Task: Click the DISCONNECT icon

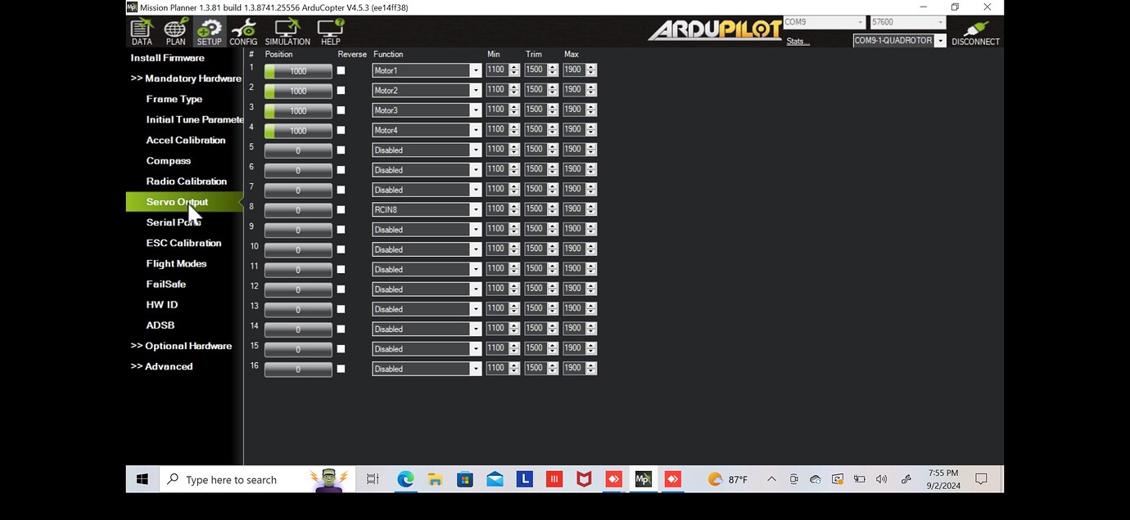Action: 974,31
